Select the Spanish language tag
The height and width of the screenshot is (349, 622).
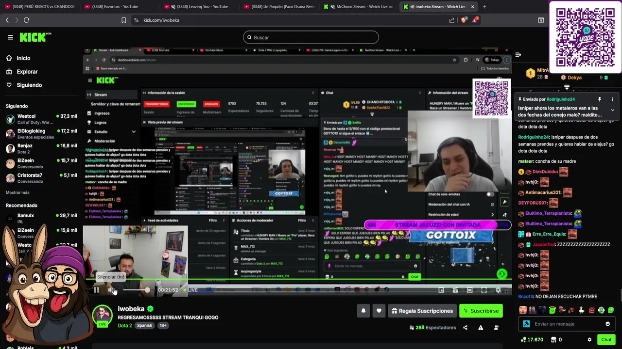tap(144, 325)
